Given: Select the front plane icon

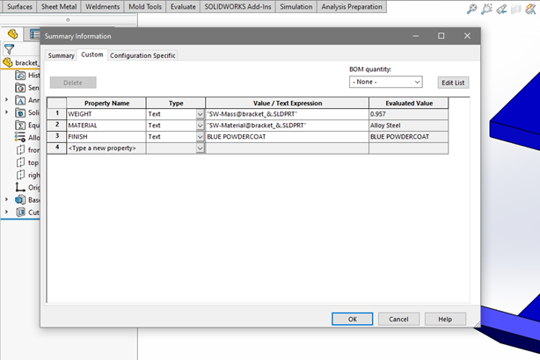Looking at the screenshot, I should [x=20, y=150].
